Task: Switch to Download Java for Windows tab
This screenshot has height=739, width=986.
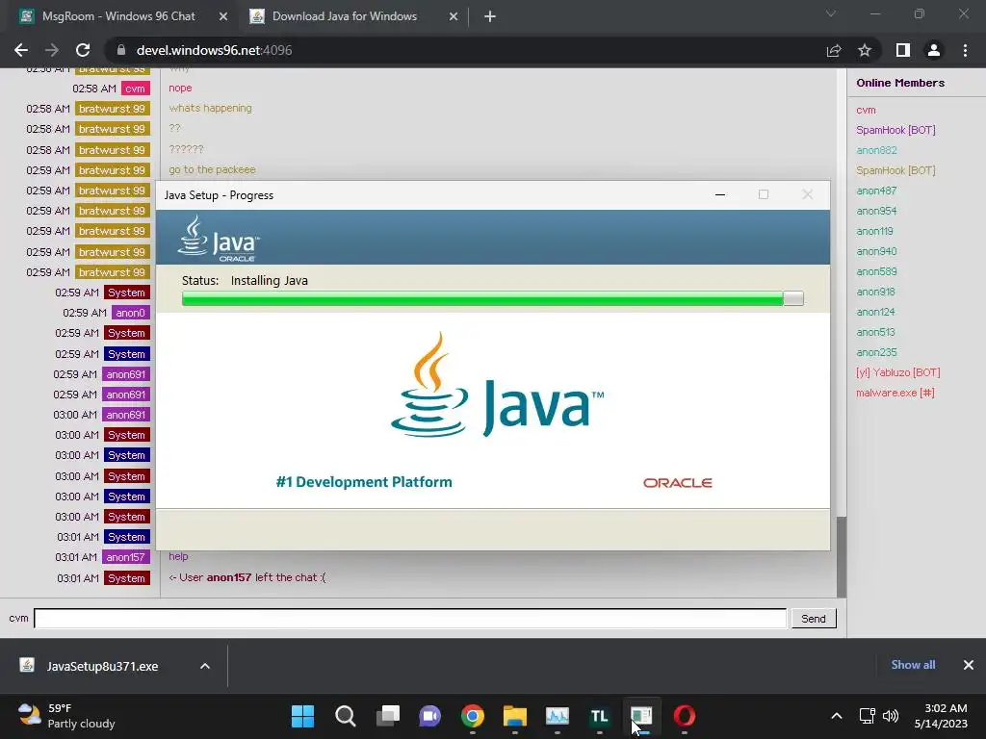Action: pos(354,16)
